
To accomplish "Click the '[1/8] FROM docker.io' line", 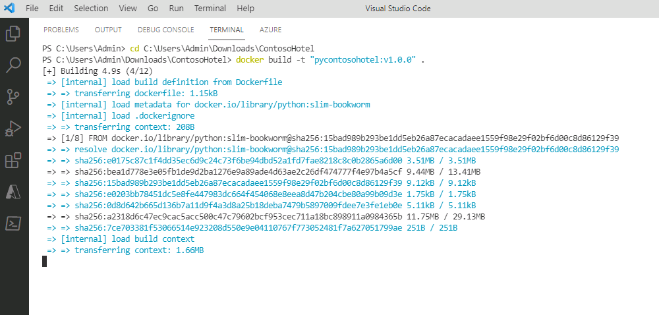I will click(x=333, y=138).
